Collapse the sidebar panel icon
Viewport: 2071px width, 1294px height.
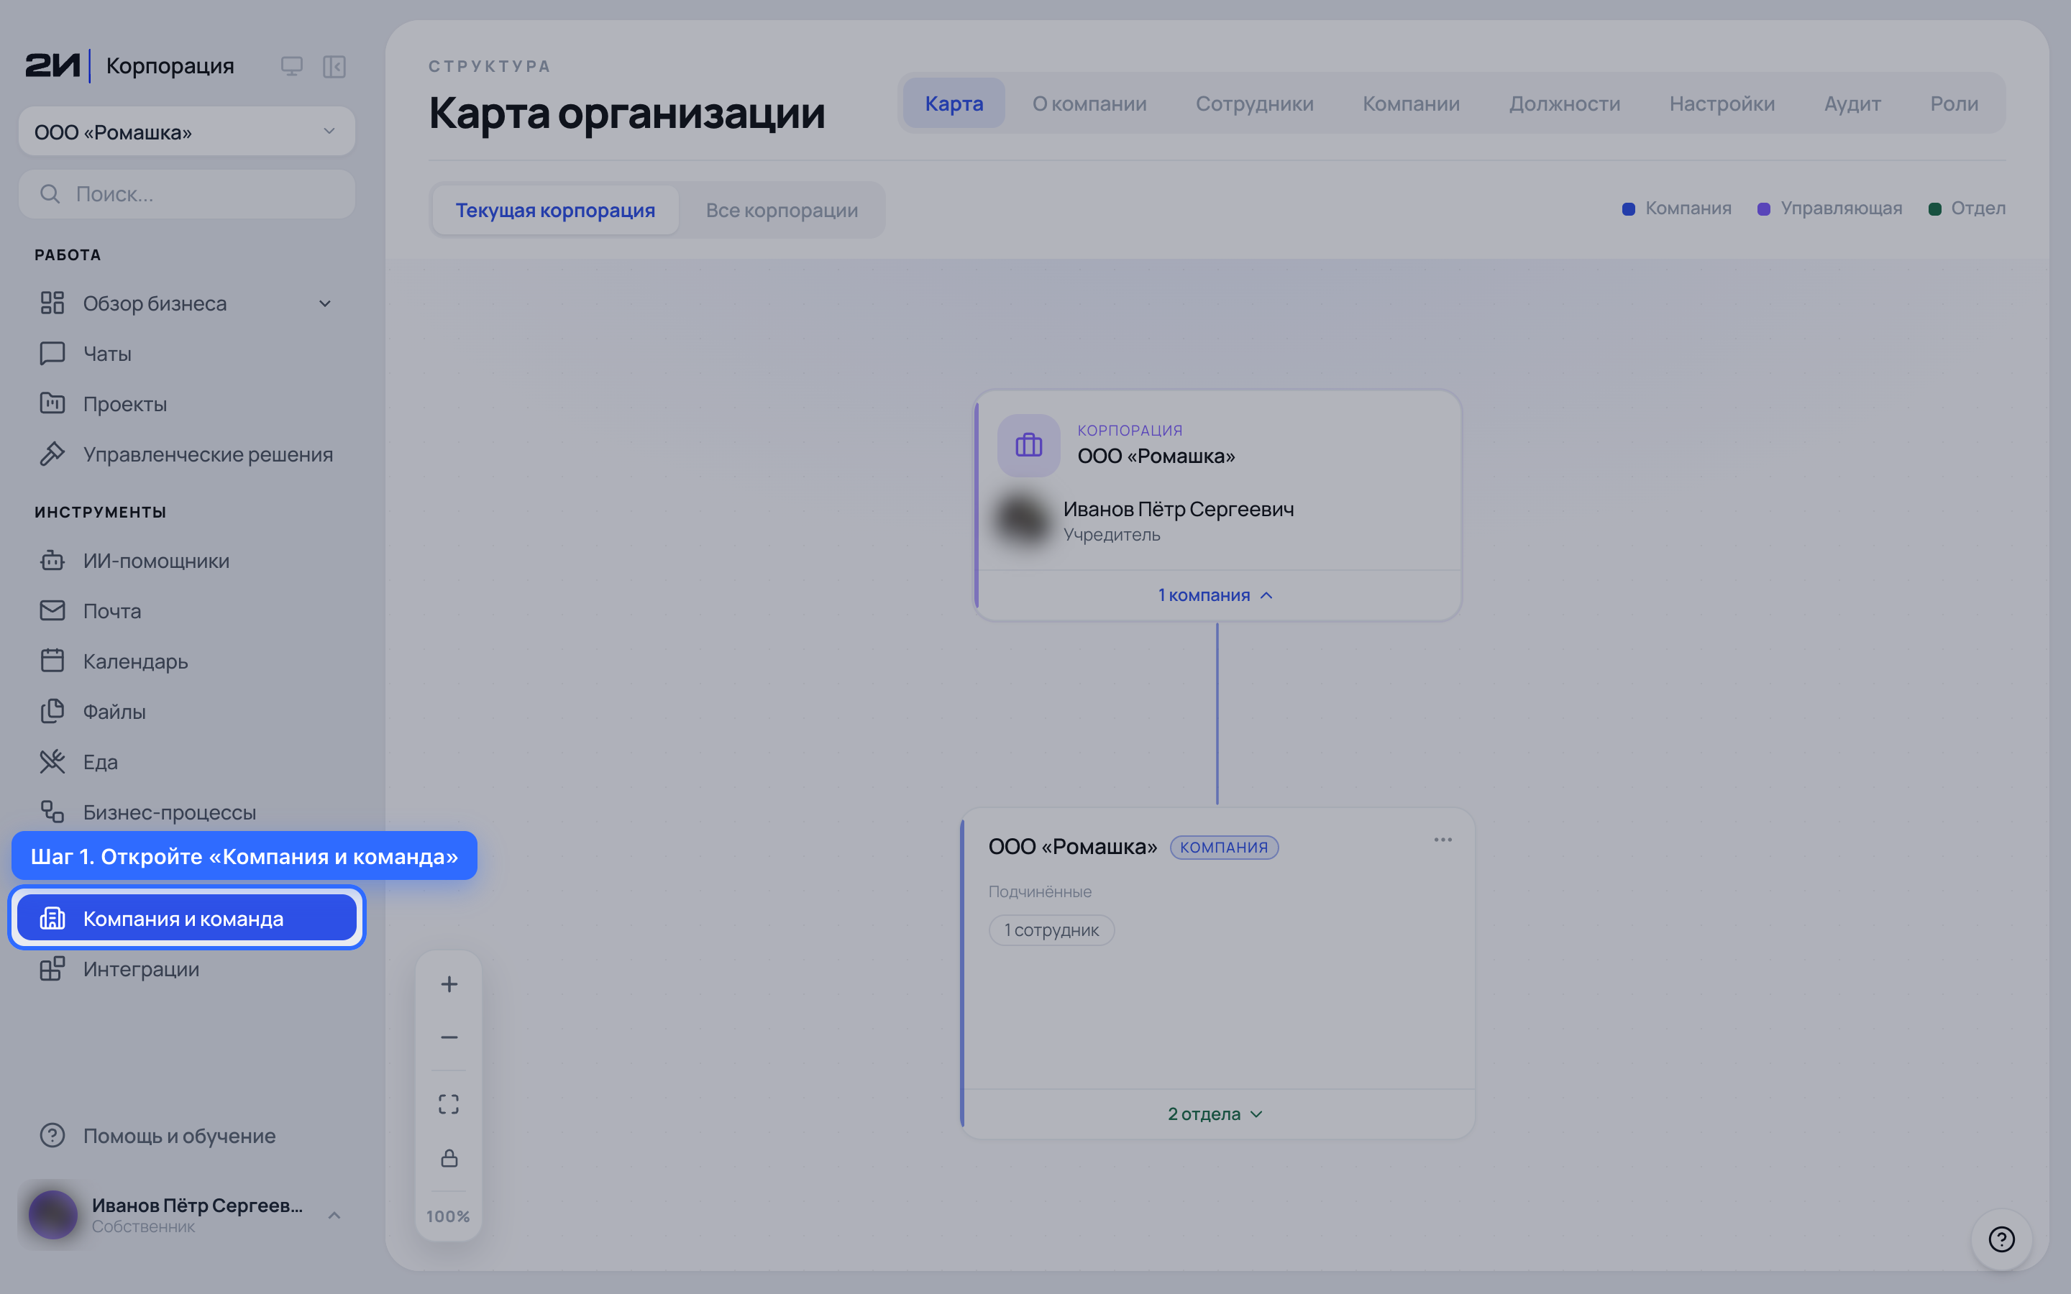(x=334, y=66)
